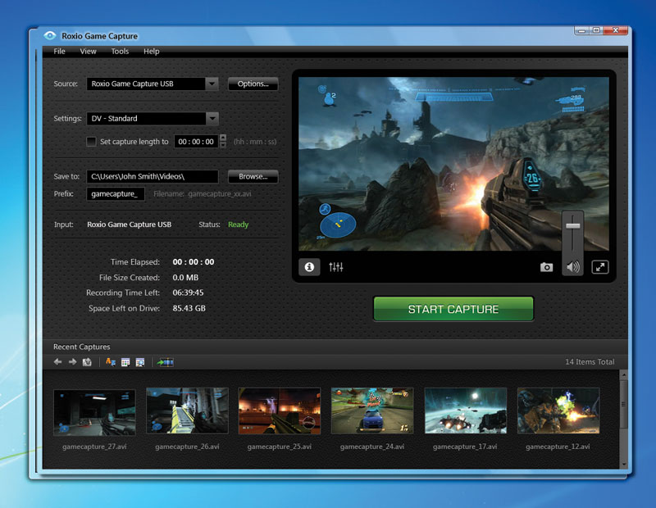Open the View menu
Viewport: 656px width, 508px height.
tap(88, 51)
